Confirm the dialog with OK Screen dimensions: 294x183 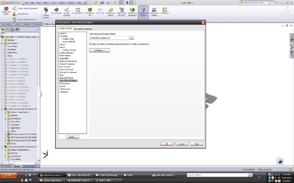coord(167,144)
